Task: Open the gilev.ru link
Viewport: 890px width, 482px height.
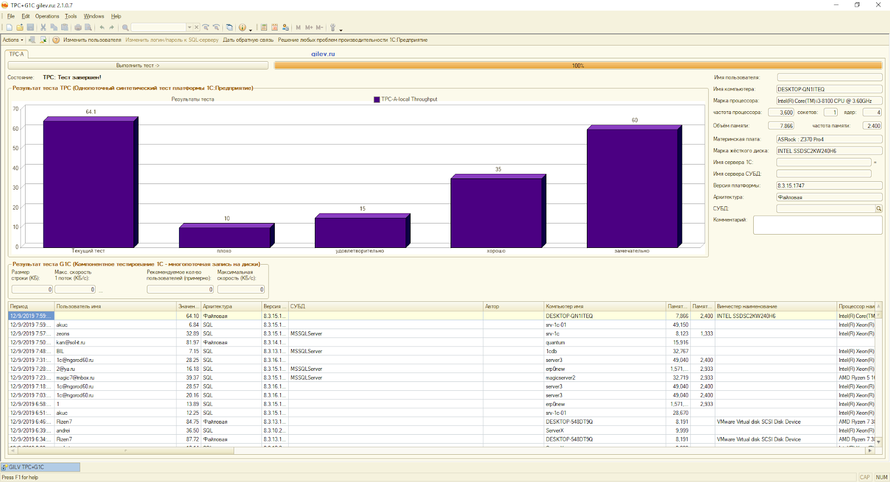Action: pos(323,54)
